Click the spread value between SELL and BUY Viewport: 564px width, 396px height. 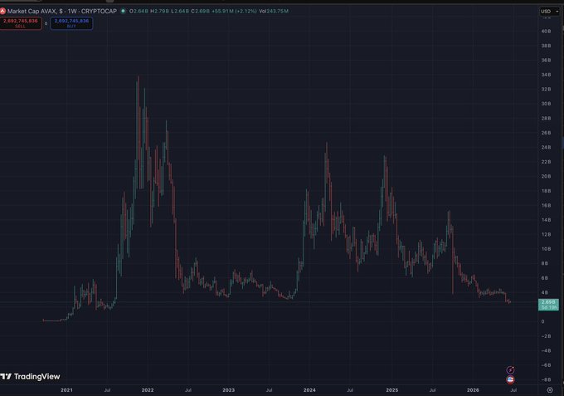[46, 24]
